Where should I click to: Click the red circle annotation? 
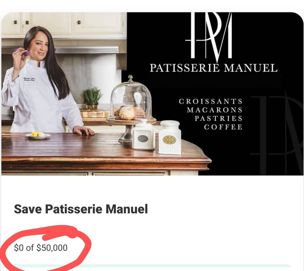pos(46,248)
